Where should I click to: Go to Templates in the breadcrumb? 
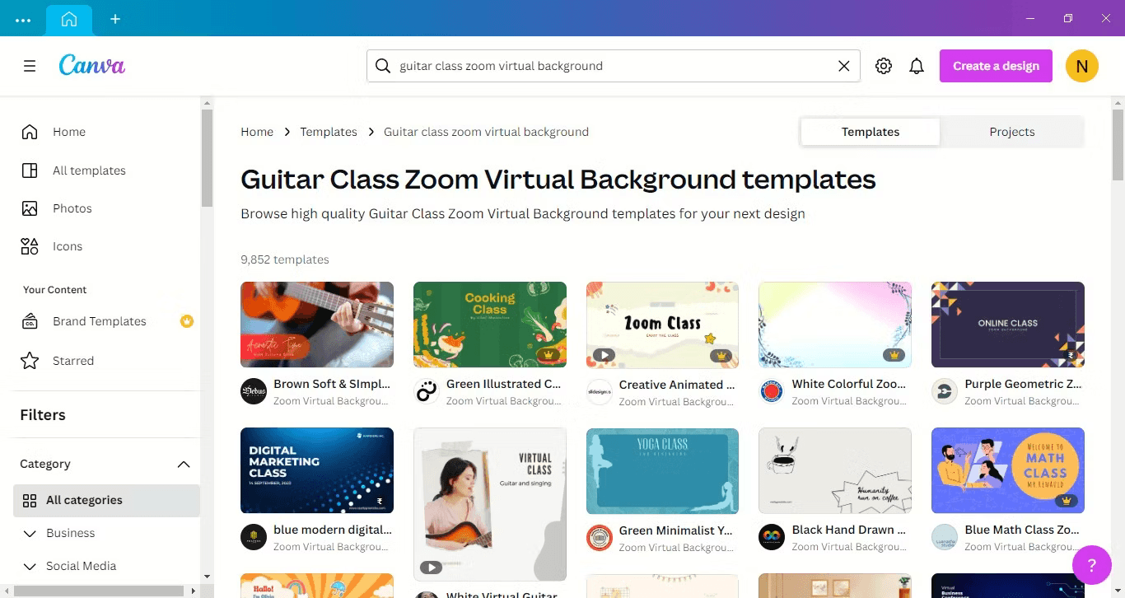(329, 132)
